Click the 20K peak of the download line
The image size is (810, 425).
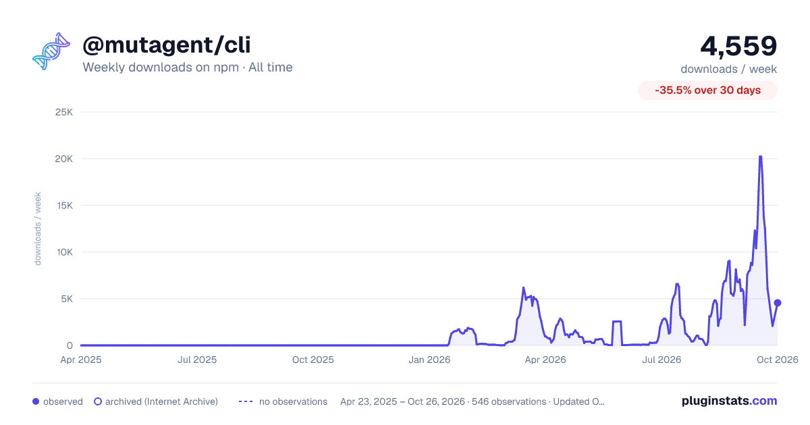click(761, 157)
